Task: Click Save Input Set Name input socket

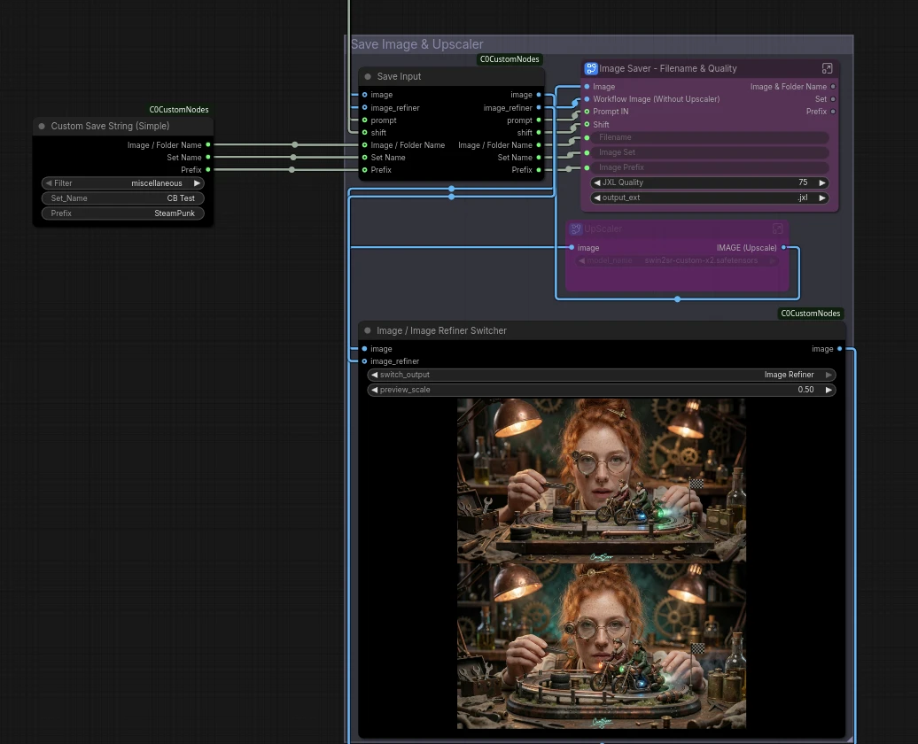Action: click(x=365, y=158)
